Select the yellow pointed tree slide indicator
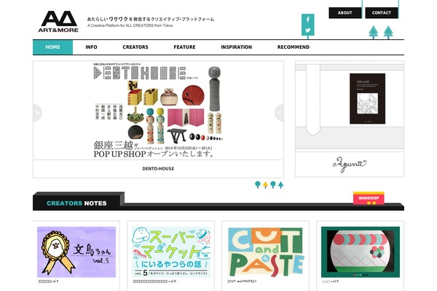Image resolution: width=437 pixels, height=291 pixels. click(x=265, y=185)
